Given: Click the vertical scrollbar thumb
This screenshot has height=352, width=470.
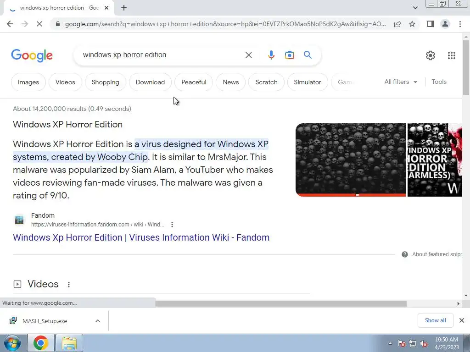Looking at the screenshot, I should click(466, 67).
